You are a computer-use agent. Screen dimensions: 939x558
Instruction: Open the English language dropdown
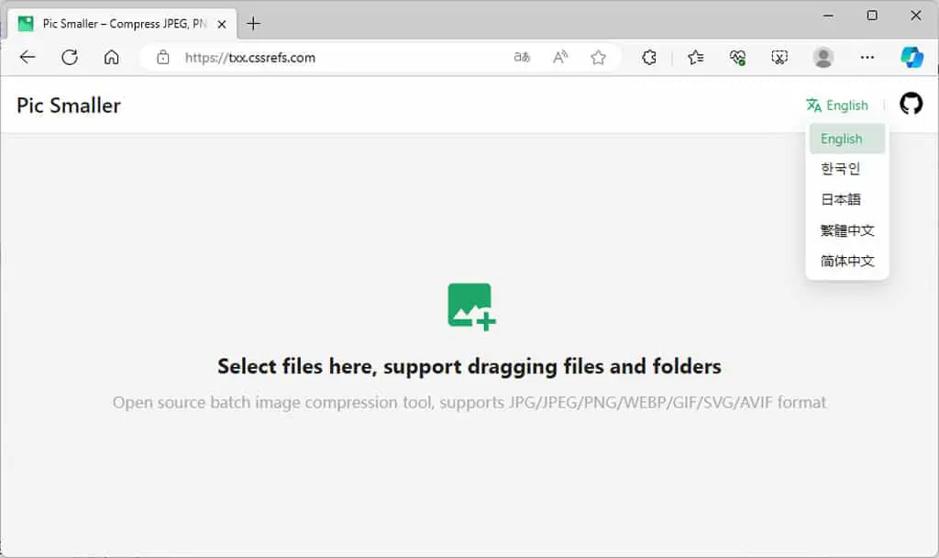[x=837, y=106]
